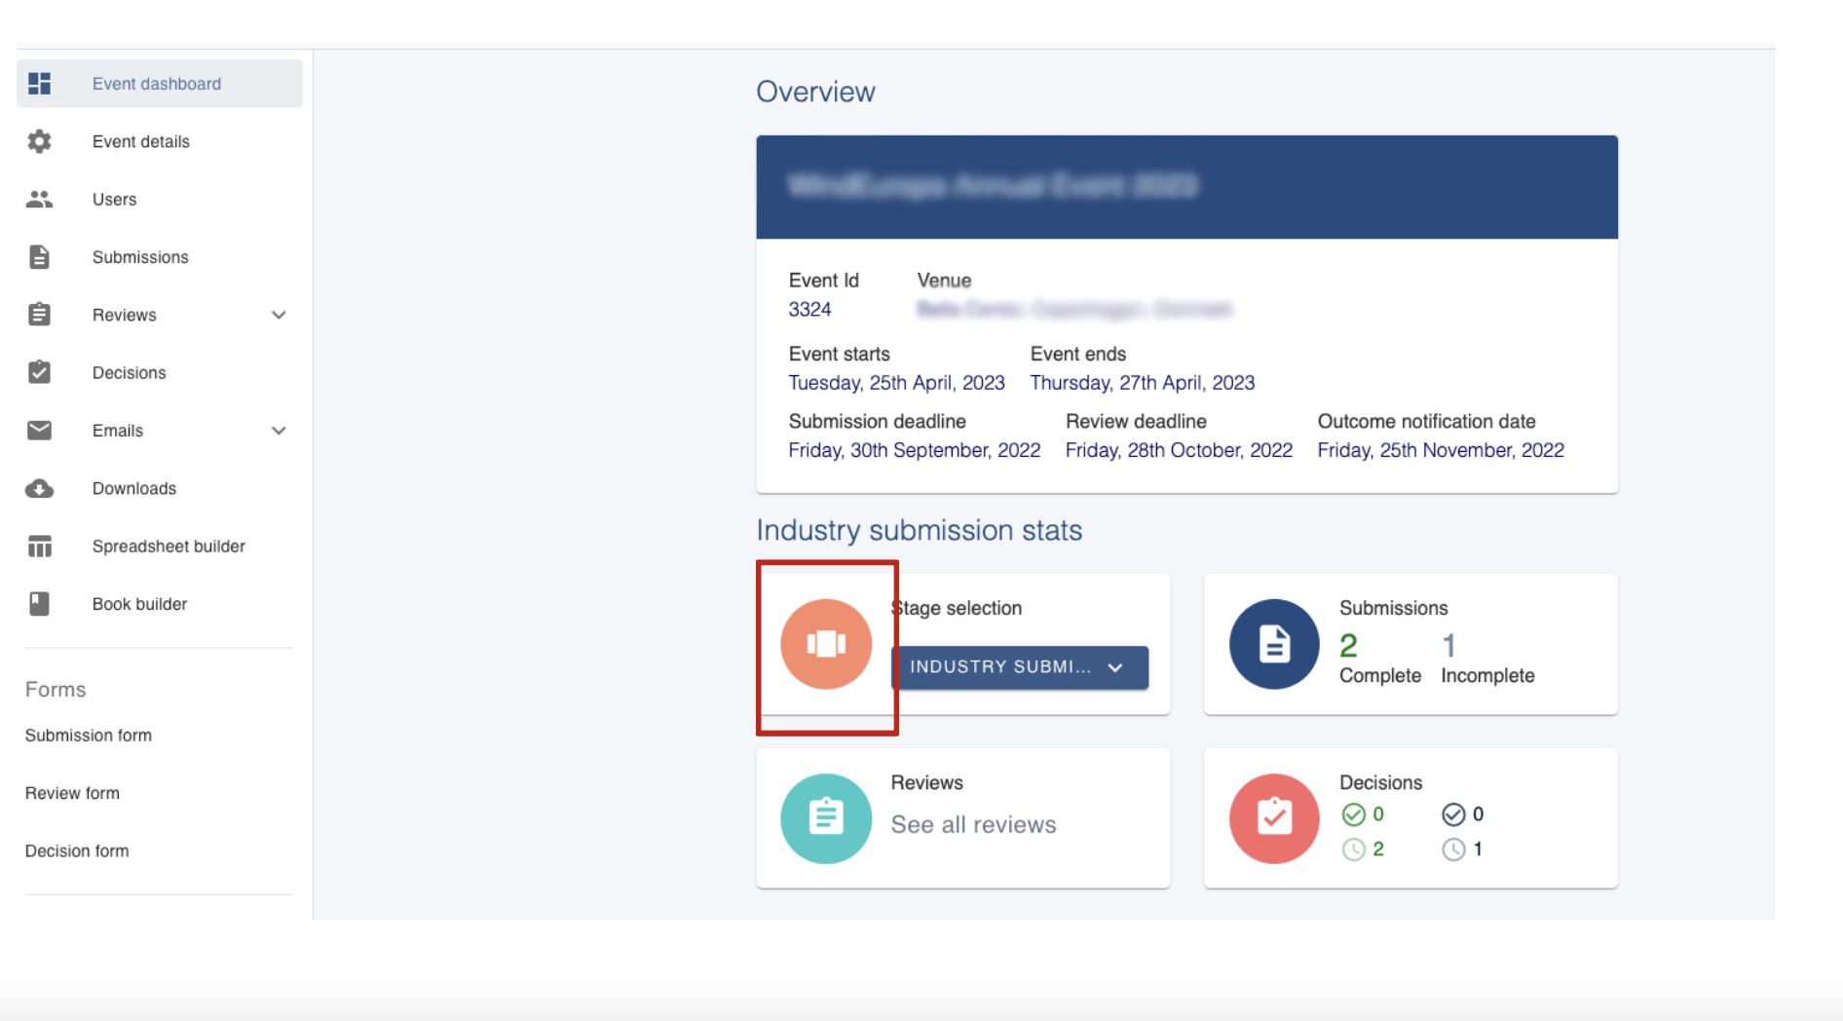Click the dark checkmark circle in Decisions card

(1453, 814)
